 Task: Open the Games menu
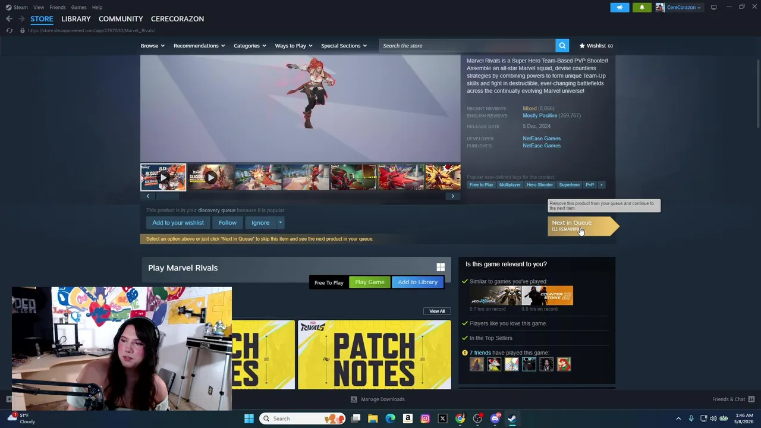click(x=78, y=7)
